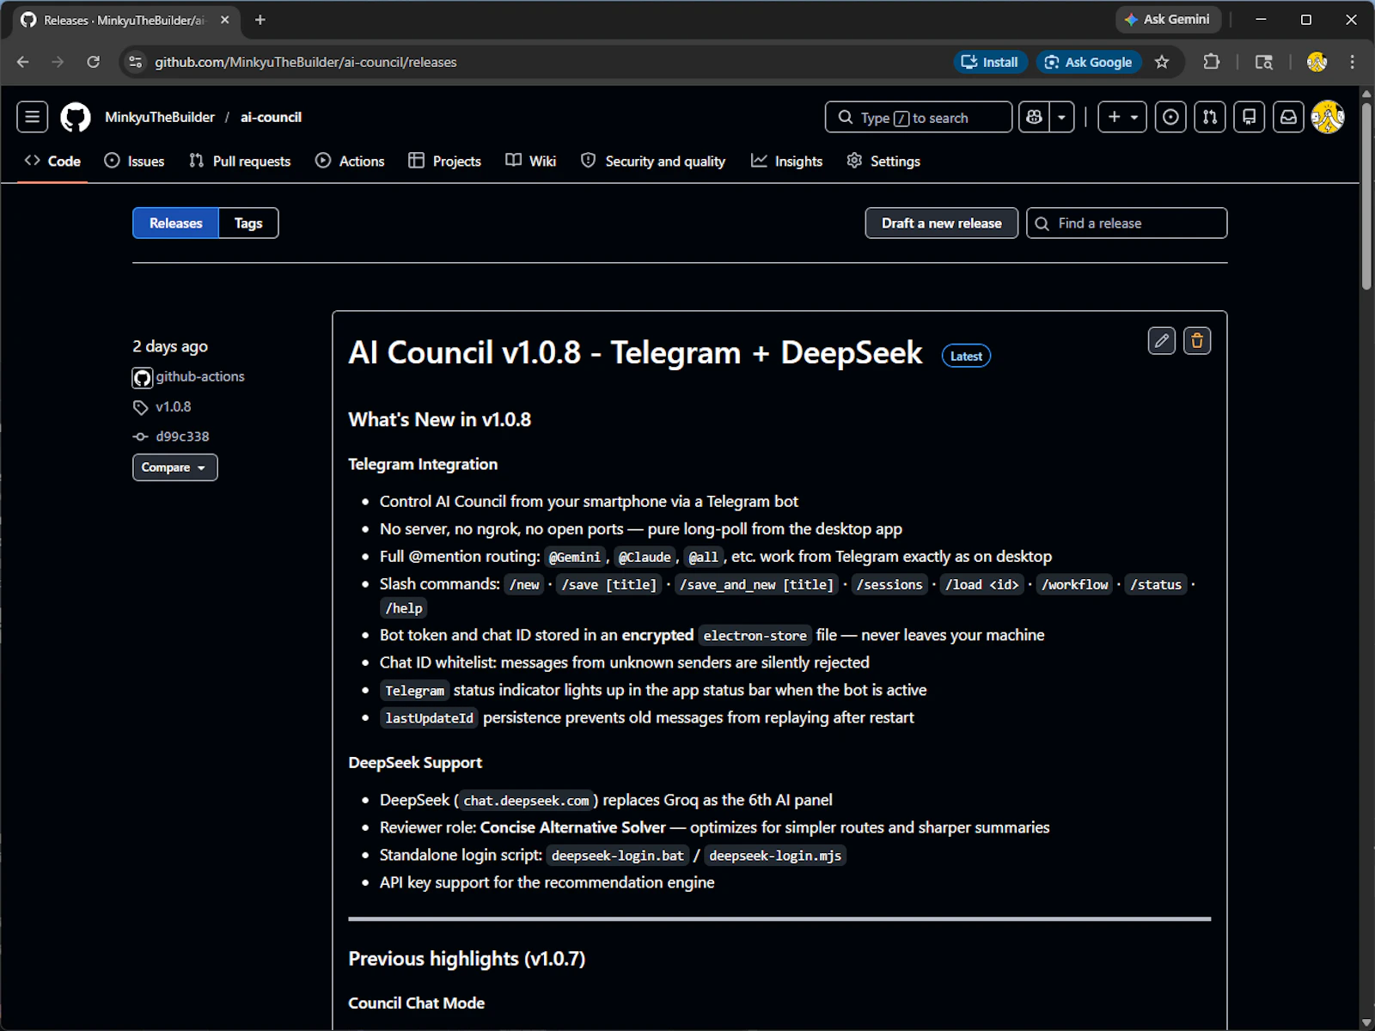This screenshot has height=1031, width=1375.
Task: Click AI Council v1.0.8 release title
Action: 635,353
